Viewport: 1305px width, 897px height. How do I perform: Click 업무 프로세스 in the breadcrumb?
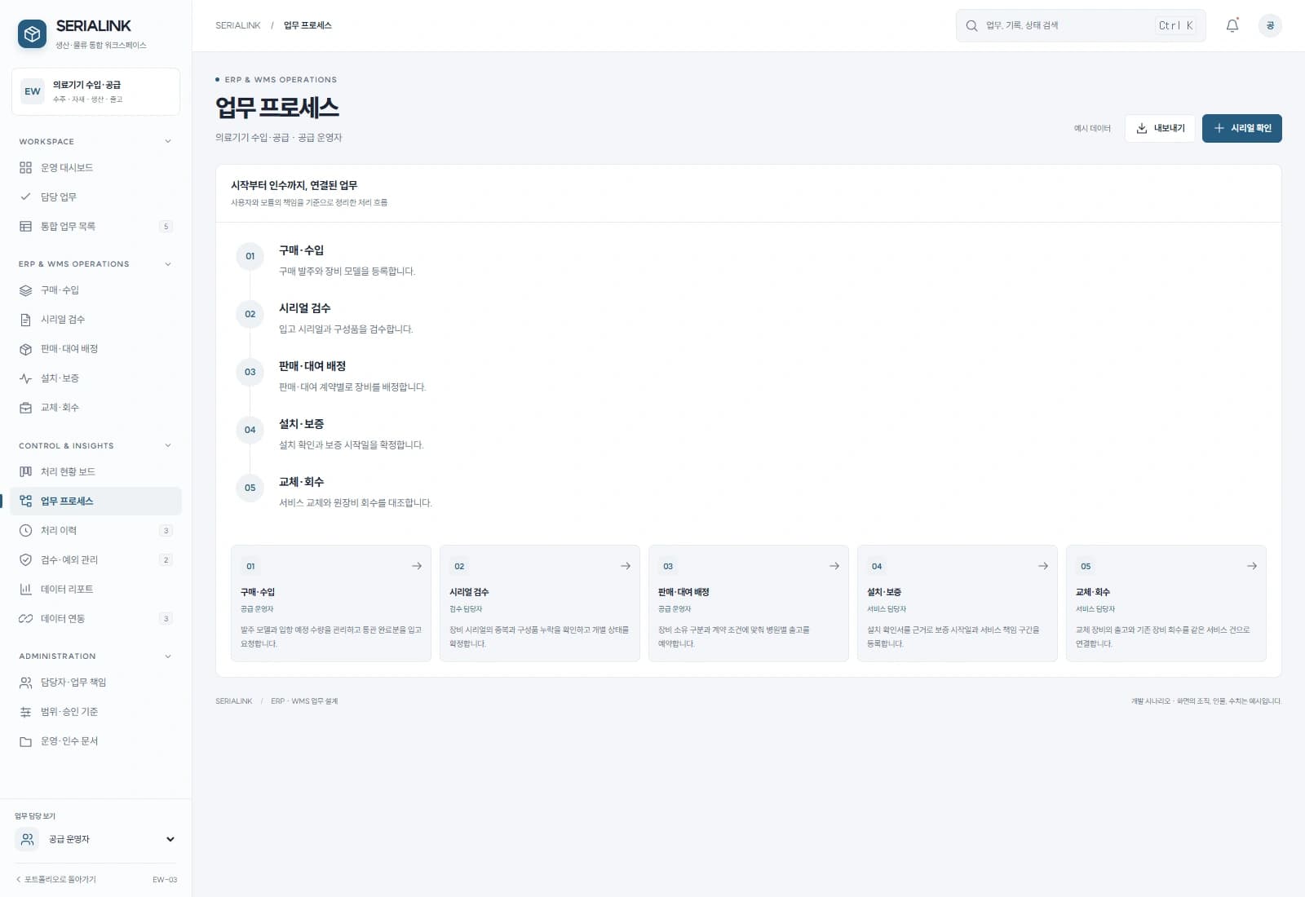point(307,25)
